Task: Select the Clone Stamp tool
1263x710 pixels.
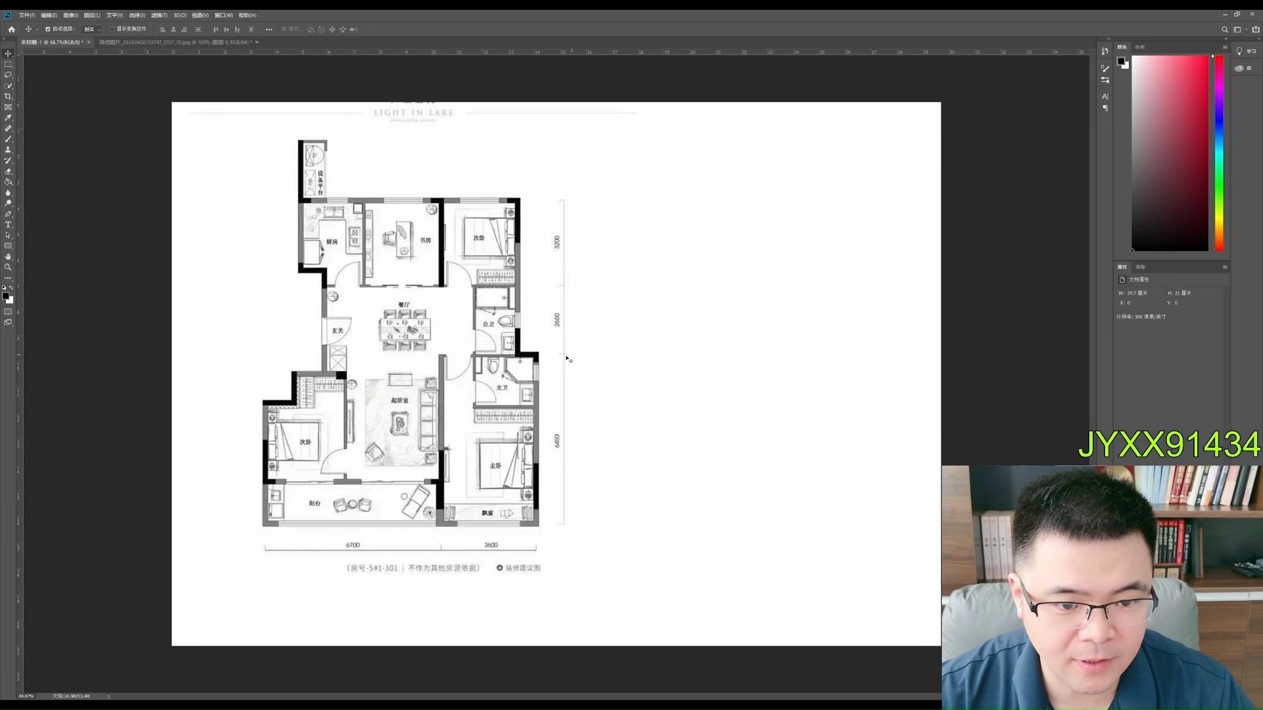Action: 8,150
